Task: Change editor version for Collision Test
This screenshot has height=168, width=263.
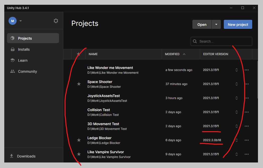Action: coord(236,112)
